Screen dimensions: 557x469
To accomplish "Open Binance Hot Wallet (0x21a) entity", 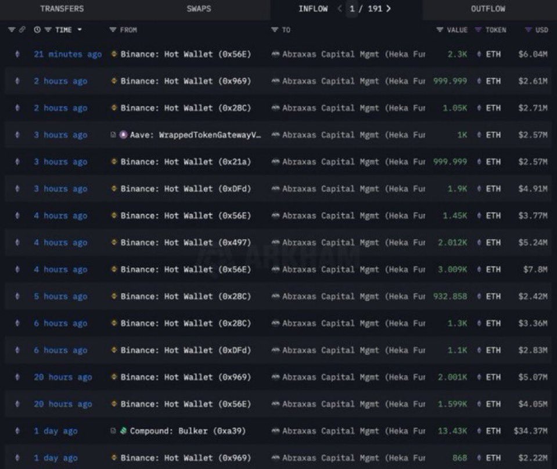I will click(186, 162).
